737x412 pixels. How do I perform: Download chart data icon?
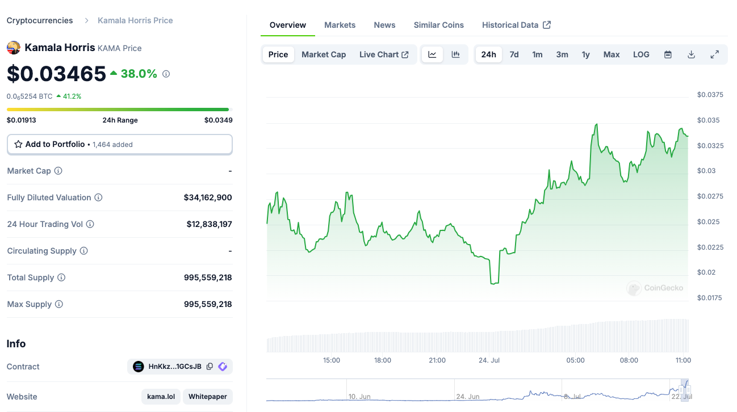click(691, 54)
